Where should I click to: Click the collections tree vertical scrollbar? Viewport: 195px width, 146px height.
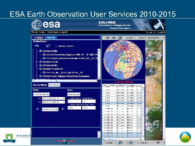[x=99, y=64]
